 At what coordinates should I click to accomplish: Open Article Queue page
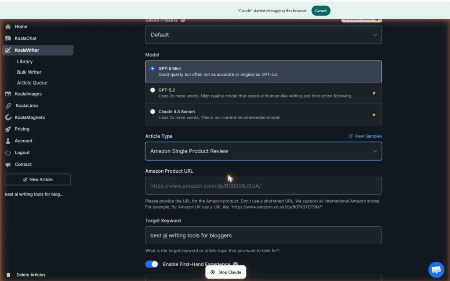coord(32,83)
